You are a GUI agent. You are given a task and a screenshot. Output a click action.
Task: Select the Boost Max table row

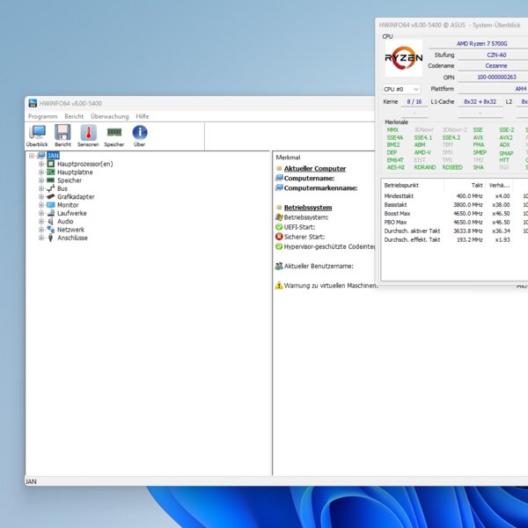point(455,214)
